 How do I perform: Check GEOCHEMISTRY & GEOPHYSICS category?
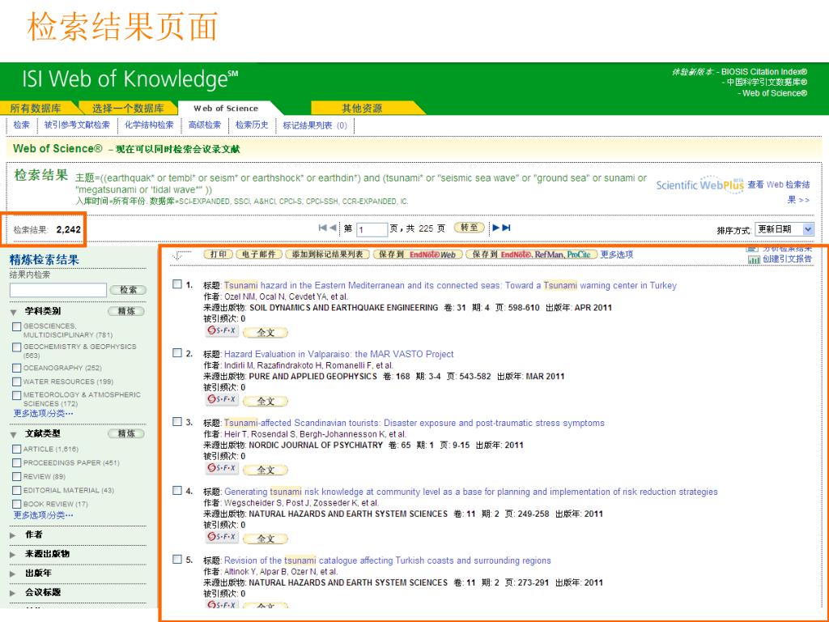tap(16, 347)
